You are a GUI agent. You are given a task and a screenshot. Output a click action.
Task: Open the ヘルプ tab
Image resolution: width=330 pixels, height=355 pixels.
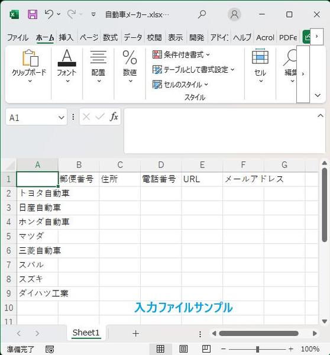(x=242, y=38)
